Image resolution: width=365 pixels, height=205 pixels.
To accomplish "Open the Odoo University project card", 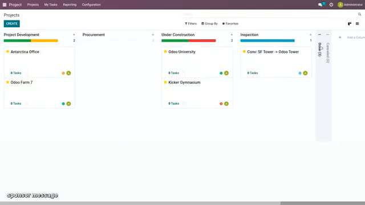I will point(197,62).
